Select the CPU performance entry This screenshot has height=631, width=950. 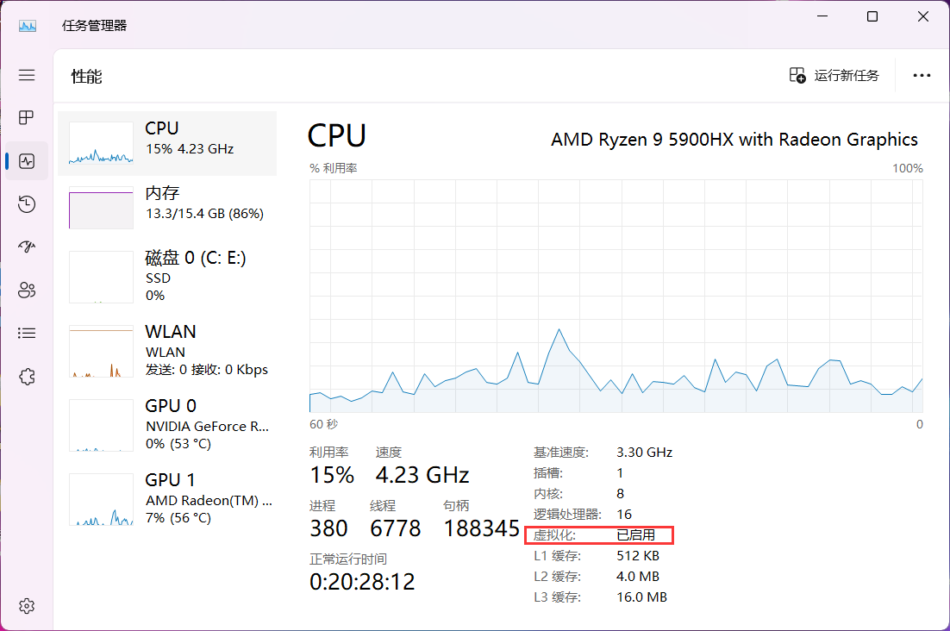167,143
